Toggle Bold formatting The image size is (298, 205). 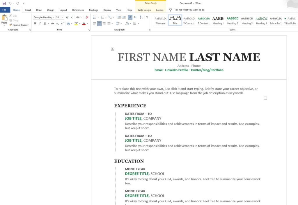tap(35, 24)
